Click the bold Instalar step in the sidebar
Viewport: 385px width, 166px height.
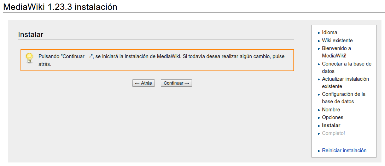[331, 125]
